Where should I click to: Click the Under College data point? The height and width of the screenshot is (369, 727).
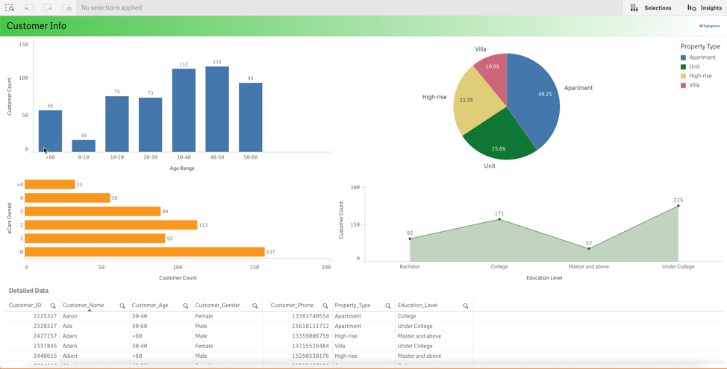[x=678, y=206]
